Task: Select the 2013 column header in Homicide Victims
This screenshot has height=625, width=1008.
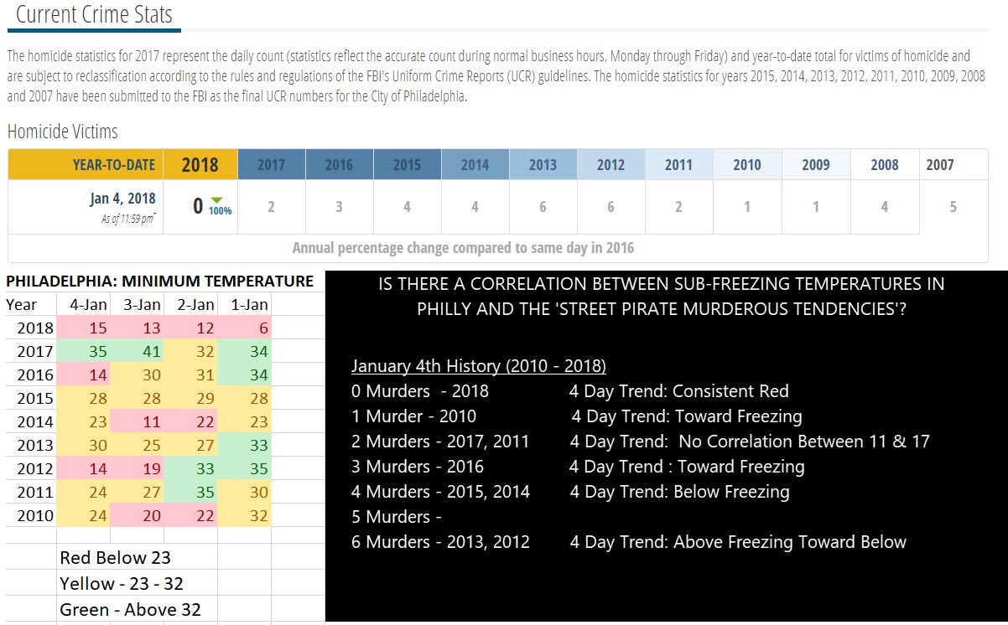Action: pos(543,164)
